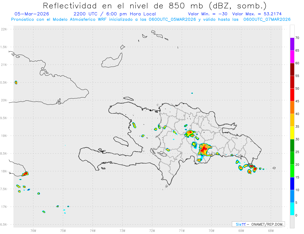Viewport: 304px width, 234px height.
Task: Click the bright red 45–50 dBZ color band
Action: tap(292, 95)
